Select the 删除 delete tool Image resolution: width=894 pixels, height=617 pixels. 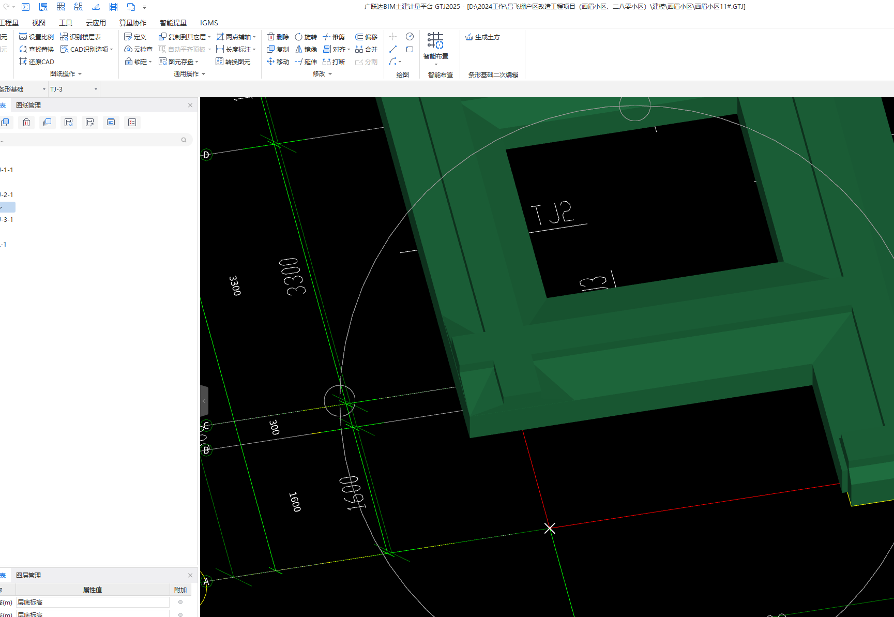click(278, 37)
